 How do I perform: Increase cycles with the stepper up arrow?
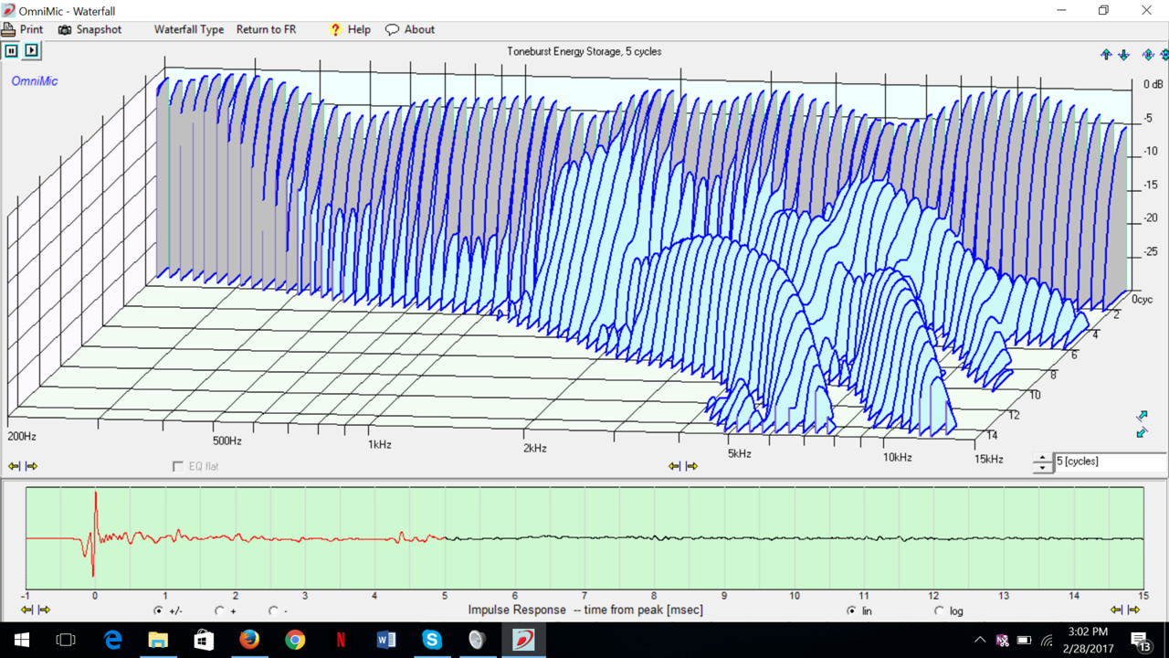coord(1042,457)
